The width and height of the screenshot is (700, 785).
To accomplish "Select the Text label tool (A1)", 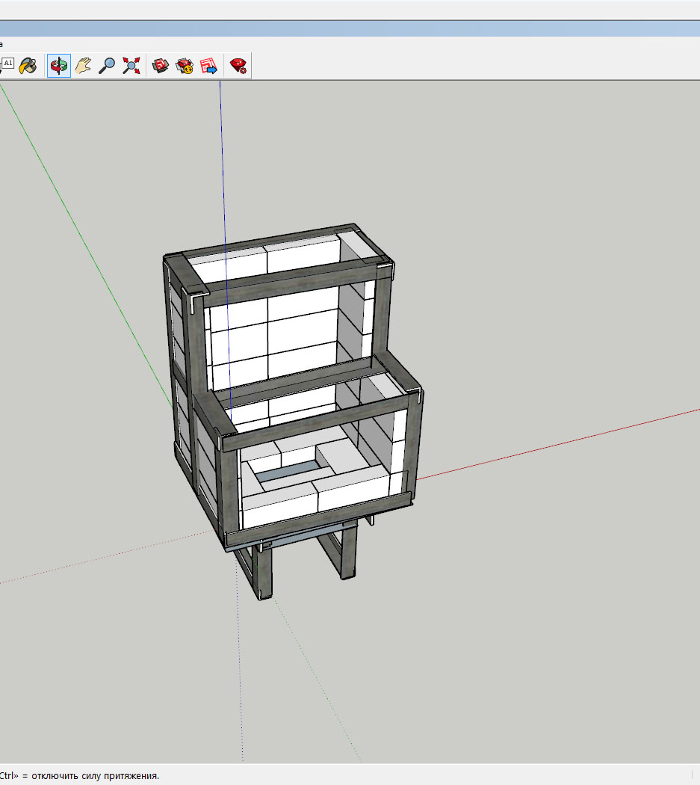I will [7, 64].
